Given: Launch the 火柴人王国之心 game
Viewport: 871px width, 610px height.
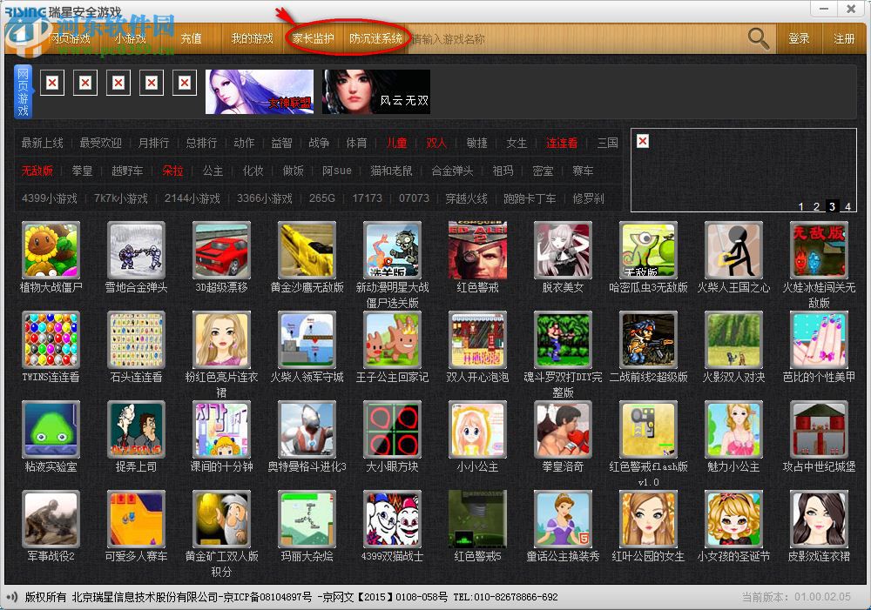Looking at the screenshot, I should tap(733, 251).
